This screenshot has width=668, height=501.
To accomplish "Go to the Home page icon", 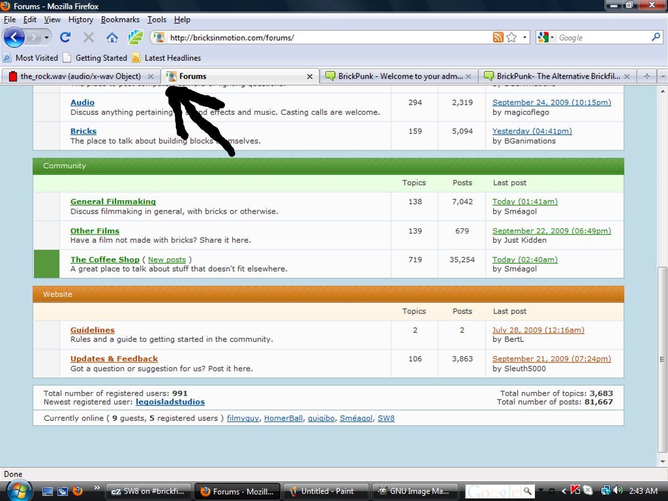I will (112, 37).
